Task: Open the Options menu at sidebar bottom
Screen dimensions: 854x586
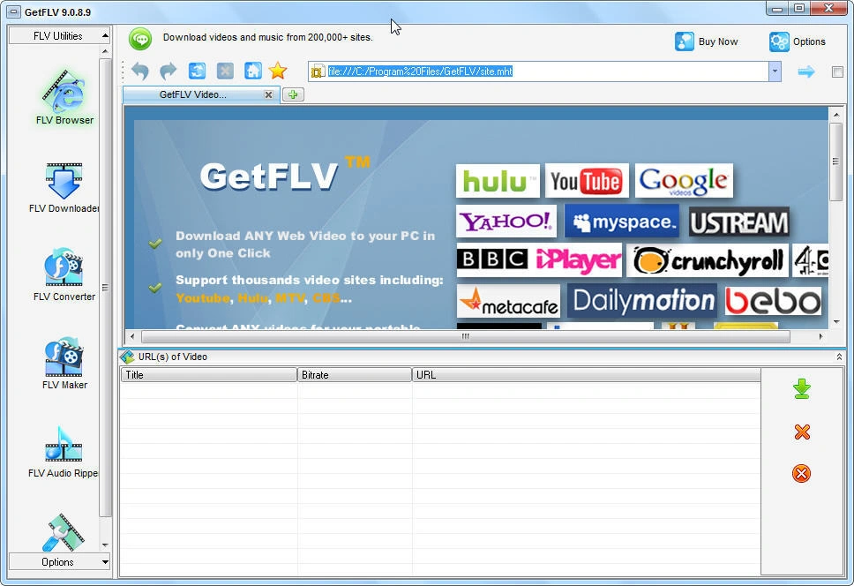Action: [58, 562]
